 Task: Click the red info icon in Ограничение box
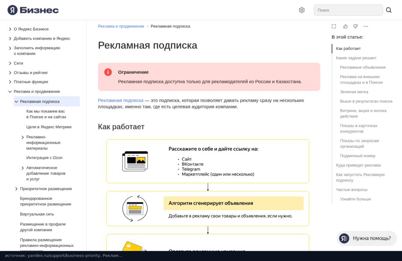108,72
